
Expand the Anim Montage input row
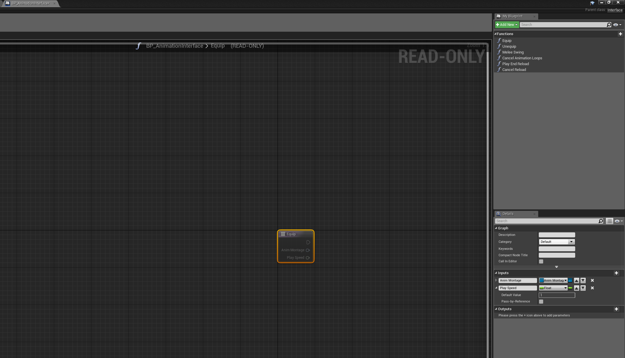coord(496,280)
